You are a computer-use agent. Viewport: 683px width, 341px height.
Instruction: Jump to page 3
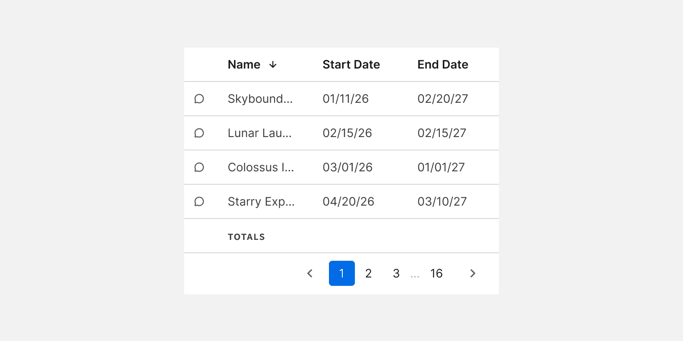[x=396, y=273]
